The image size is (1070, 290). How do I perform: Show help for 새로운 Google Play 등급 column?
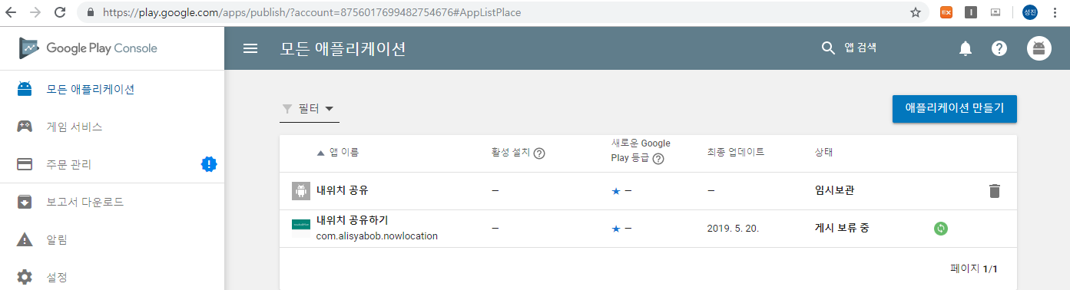[x=658, y=159]
